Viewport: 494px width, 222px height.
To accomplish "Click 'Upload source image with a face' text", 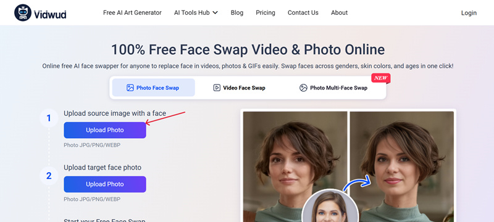I will [115, 113].
